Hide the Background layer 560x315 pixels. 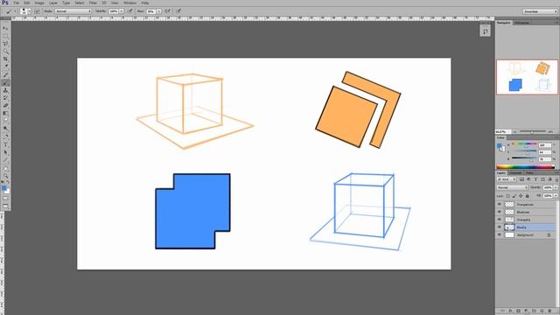pos(500,235)
